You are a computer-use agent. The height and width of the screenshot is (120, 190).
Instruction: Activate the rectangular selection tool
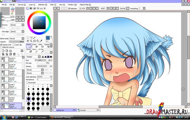28,38
